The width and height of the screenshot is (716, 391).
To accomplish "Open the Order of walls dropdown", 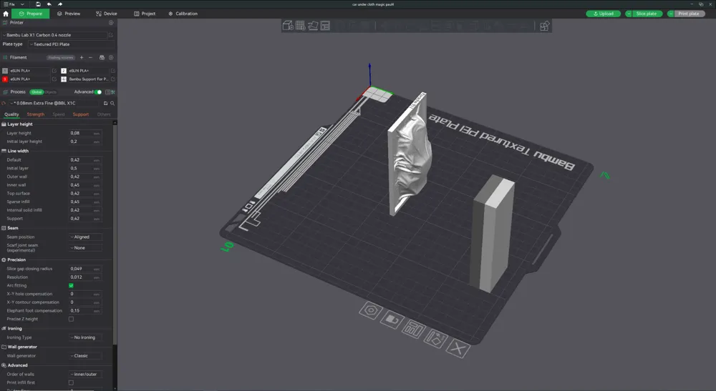I will click(x=85, y=375).
